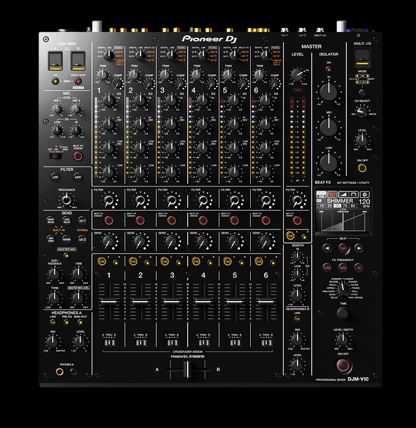Screen dimensions: 416x428
Task: Select beat value 50 on Beat FX screen
Action: click(338, 206)
